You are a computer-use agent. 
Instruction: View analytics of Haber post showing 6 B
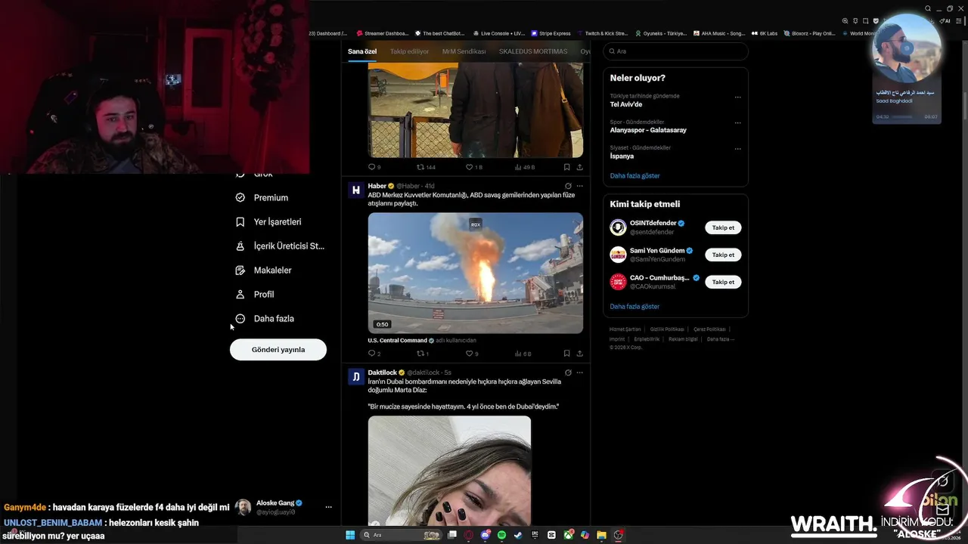523,353
